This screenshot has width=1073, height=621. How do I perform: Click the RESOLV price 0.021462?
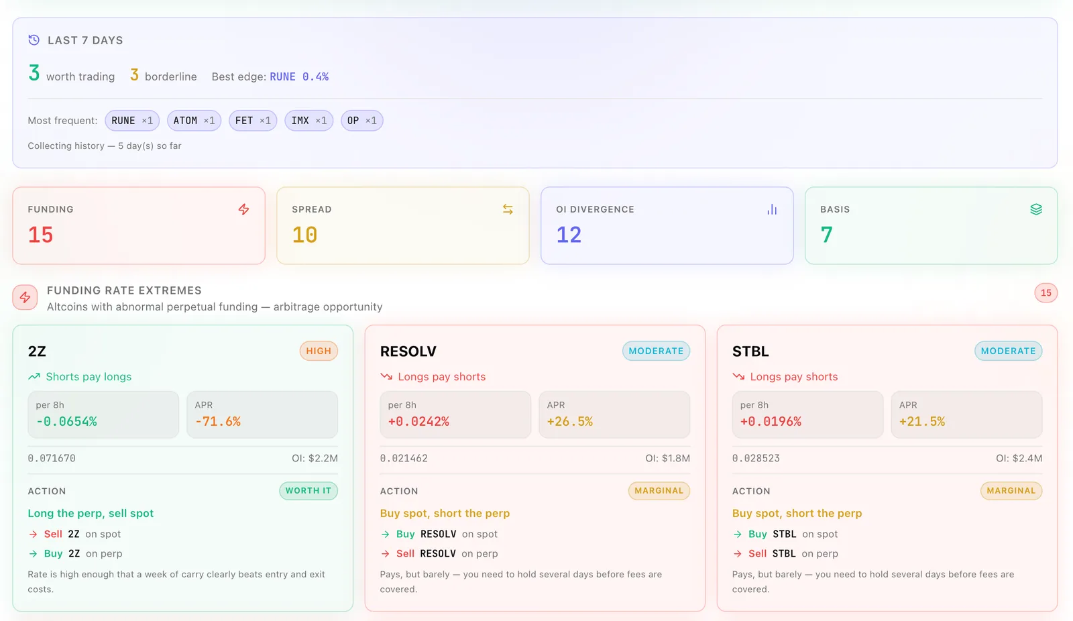click(404, 459)
